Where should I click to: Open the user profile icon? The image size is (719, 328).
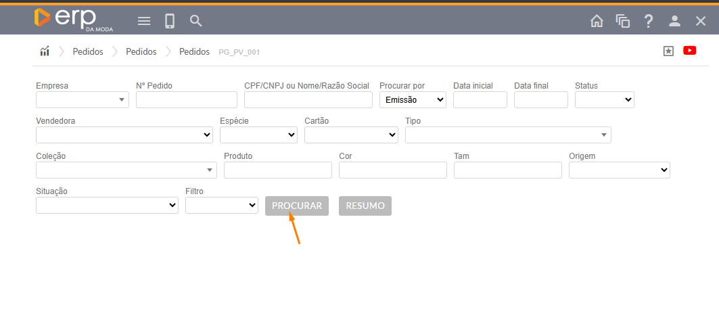point(674,21)
